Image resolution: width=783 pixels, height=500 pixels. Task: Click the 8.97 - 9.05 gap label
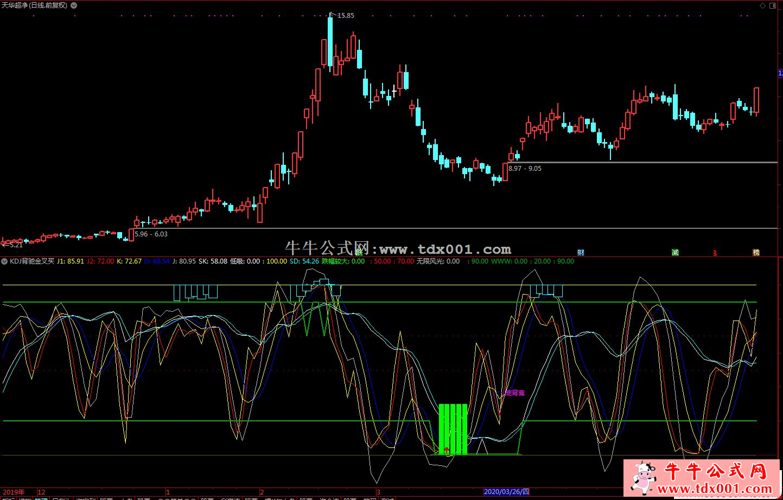(525, 169)
